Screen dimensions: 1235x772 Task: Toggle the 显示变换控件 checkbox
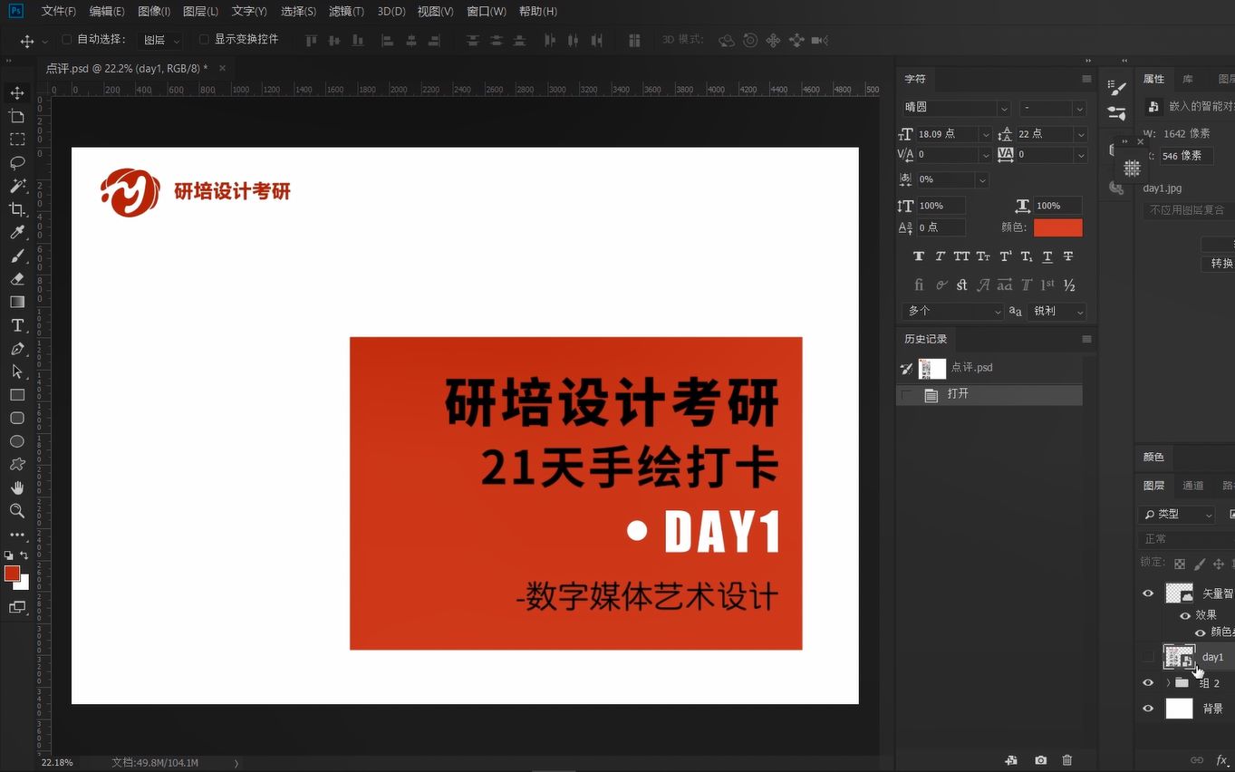point(204,40)
